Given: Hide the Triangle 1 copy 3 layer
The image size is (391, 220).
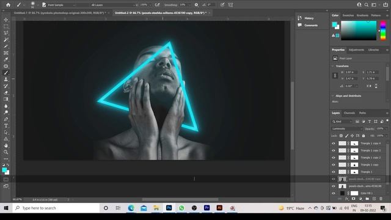Looking at the screenshot, I should point(334,150).
